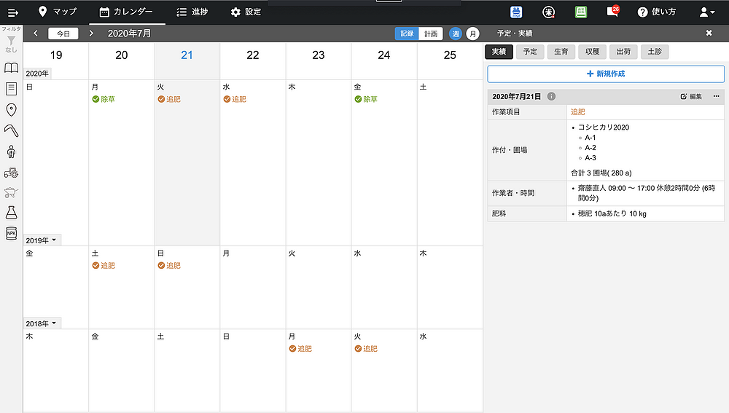Open notifications with the 26 badge

point(612,12)
